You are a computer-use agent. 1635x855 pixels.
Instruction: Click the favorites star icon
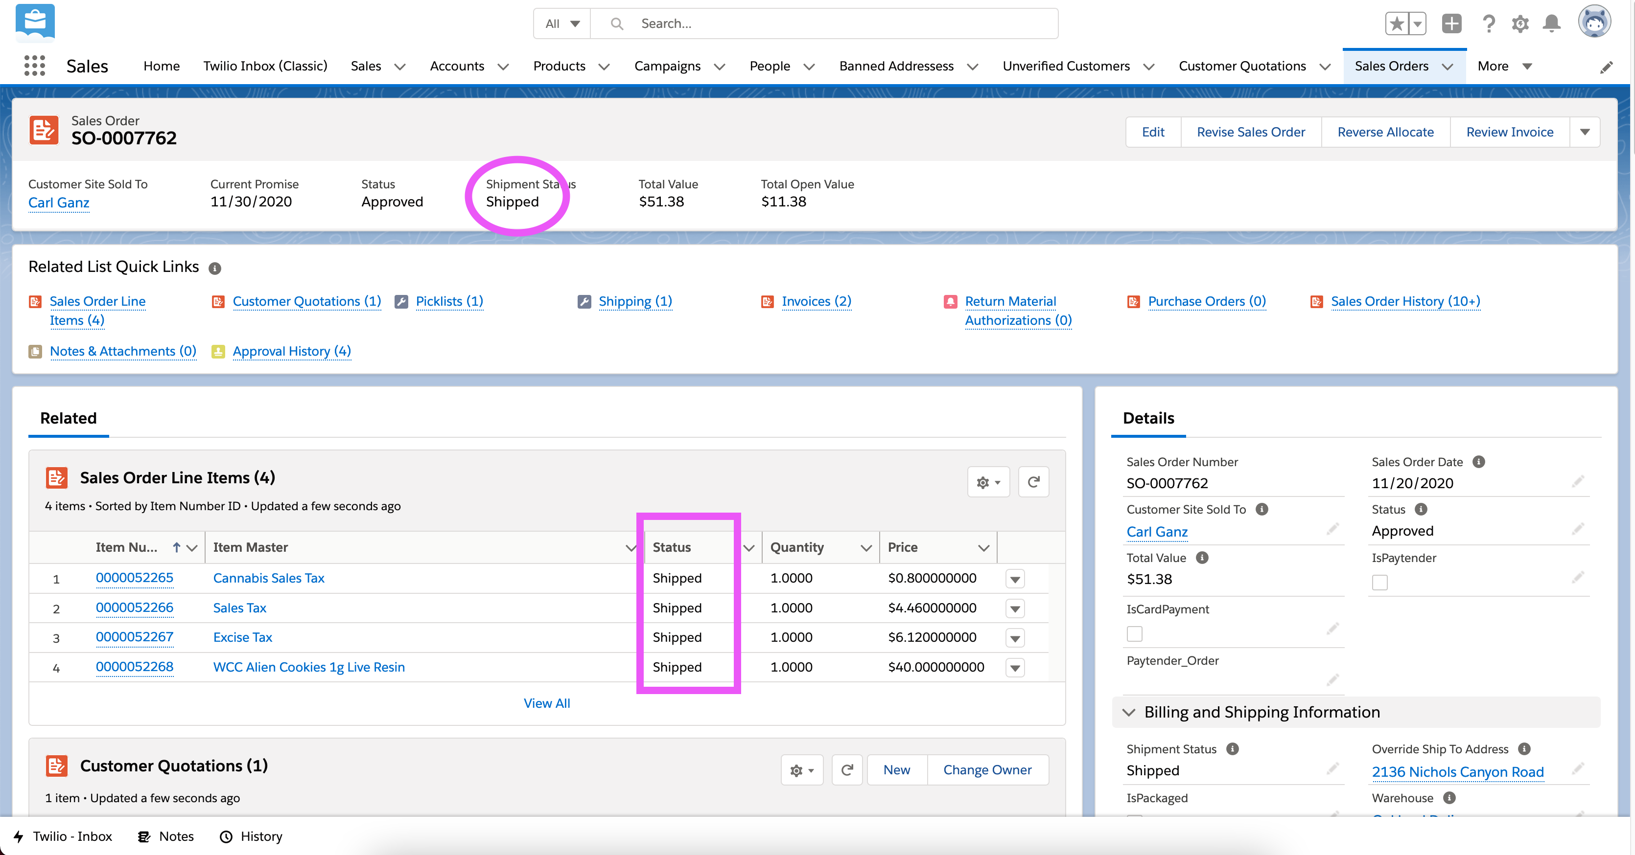tap(1396, 24)
